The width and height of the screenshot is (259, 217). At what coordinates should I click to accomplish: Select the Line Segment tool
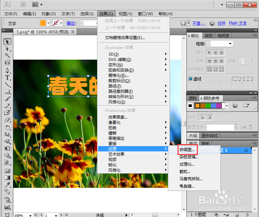(7, 84)
